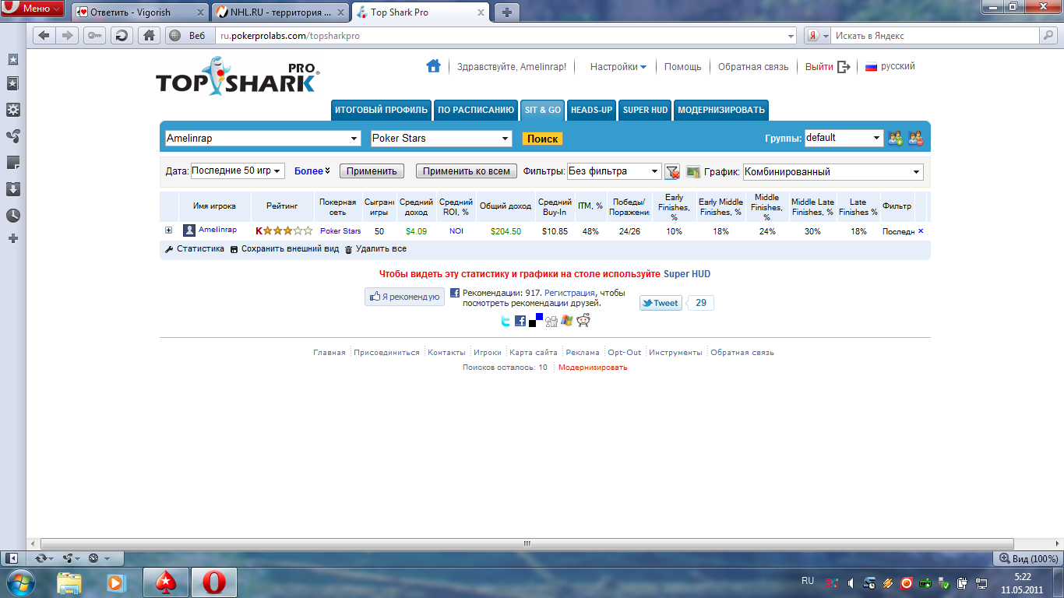Share via the Windows Live icon
The height and width of the screenshot is (598, 1064).
(566, 320)
